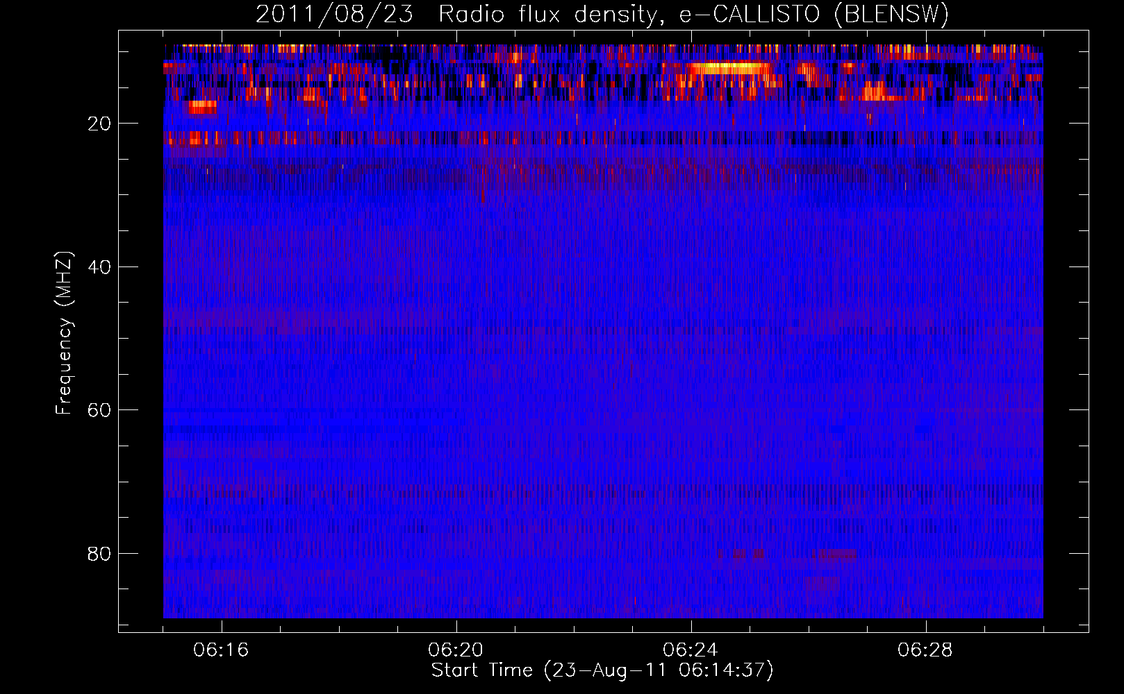Click the 'Start Time (23-Aug-11 06:14:37)' label

[602, 670]
